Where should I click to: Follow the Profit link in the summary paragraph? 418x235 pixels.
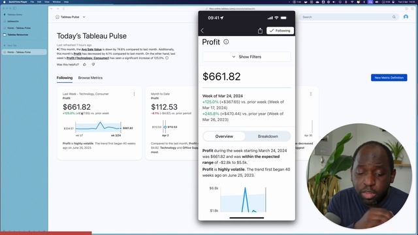(x=77, y=54)
